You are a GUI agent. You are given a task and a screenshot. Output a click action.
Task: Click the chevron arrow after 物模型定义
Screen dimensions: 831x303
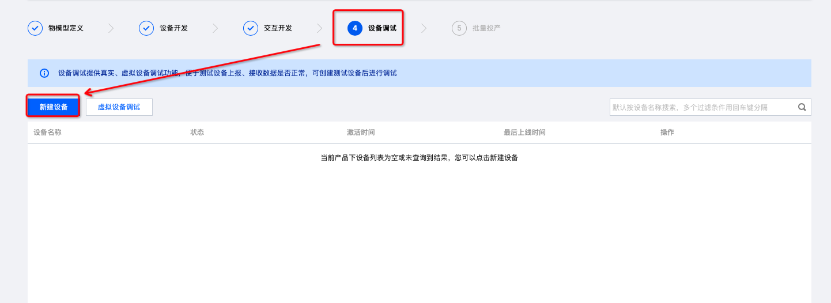point(111,28)
